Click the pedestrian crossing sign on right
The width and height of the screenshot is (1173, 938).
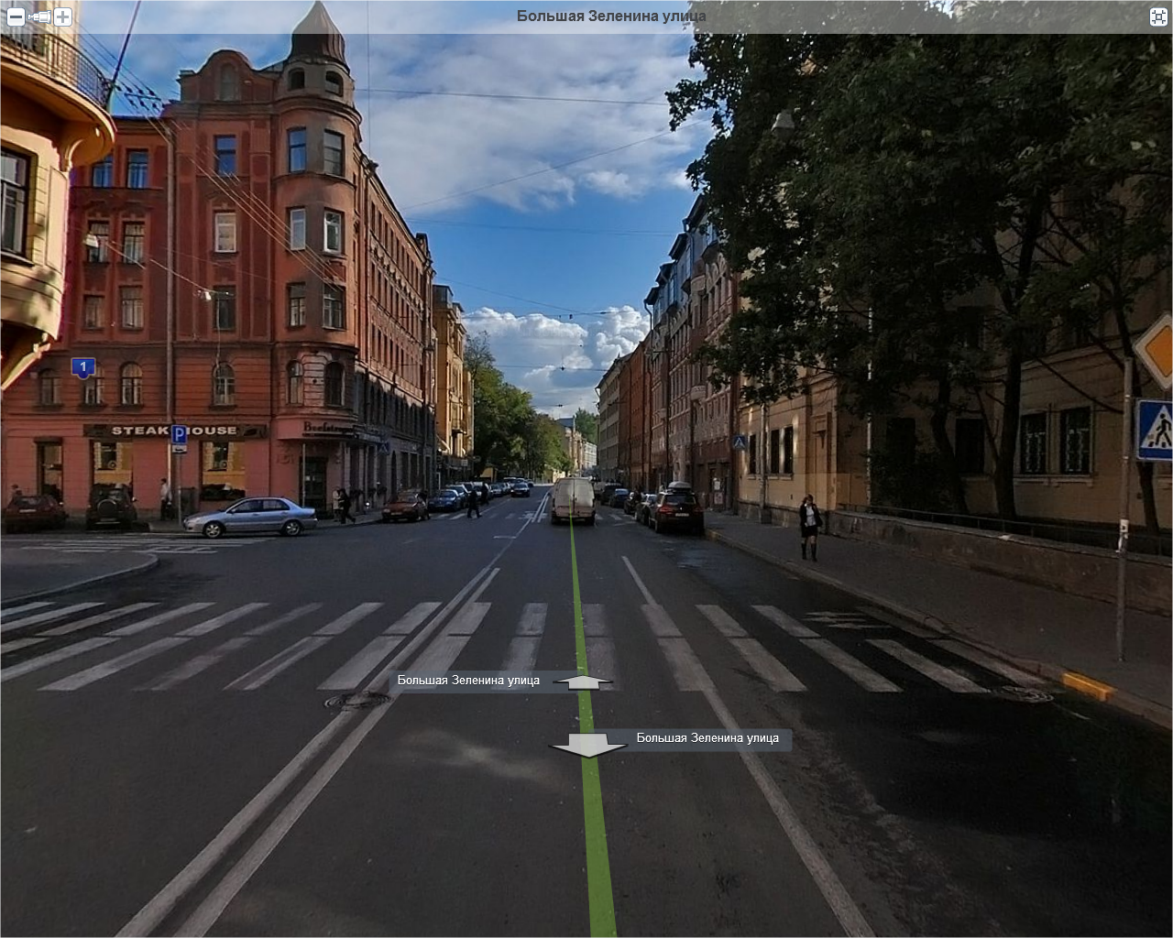[x=1155, y=429]
